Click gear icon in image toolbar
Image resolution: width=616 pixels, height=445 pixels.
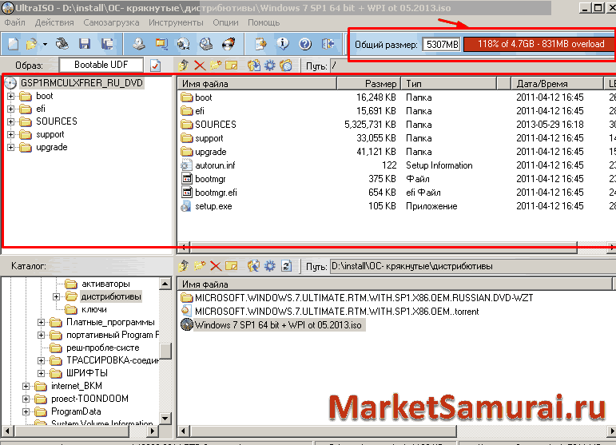[270, 66]
